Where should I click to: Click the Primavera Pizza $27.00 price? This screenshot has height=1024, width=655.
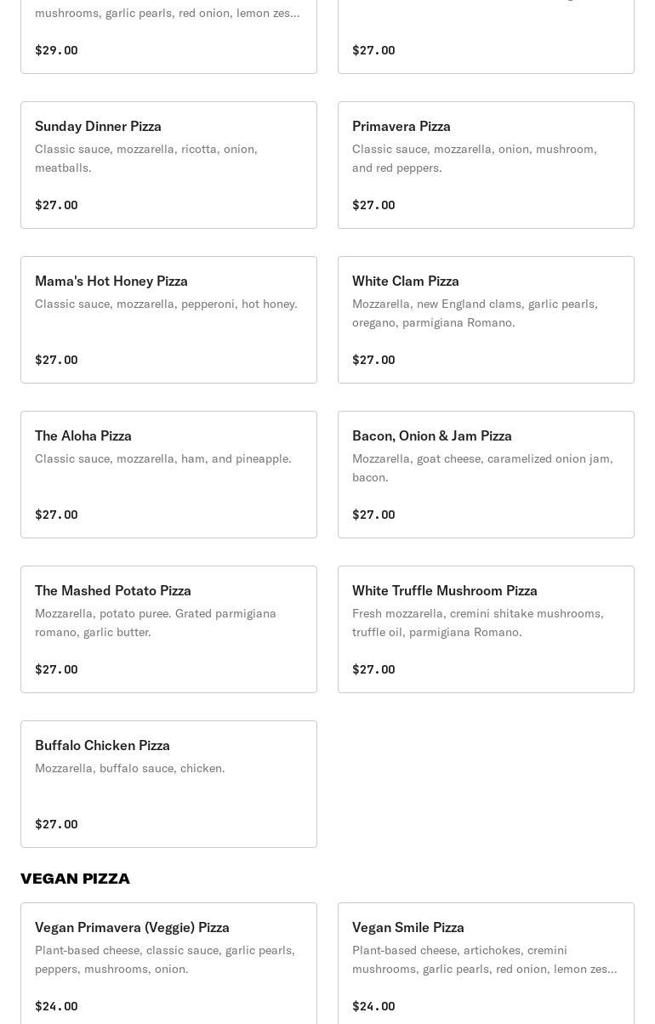click(x=373, y=205)
